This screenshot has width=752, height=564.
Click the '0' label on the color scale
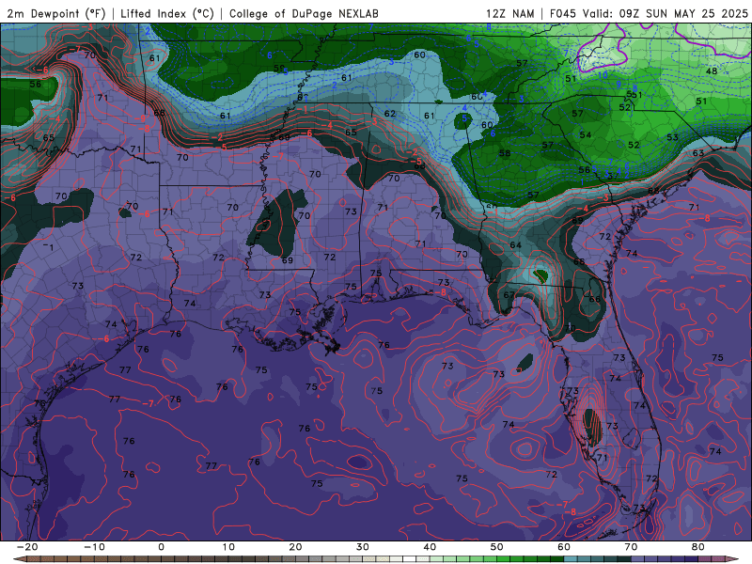pyautogui.click(x=161, y=547)
